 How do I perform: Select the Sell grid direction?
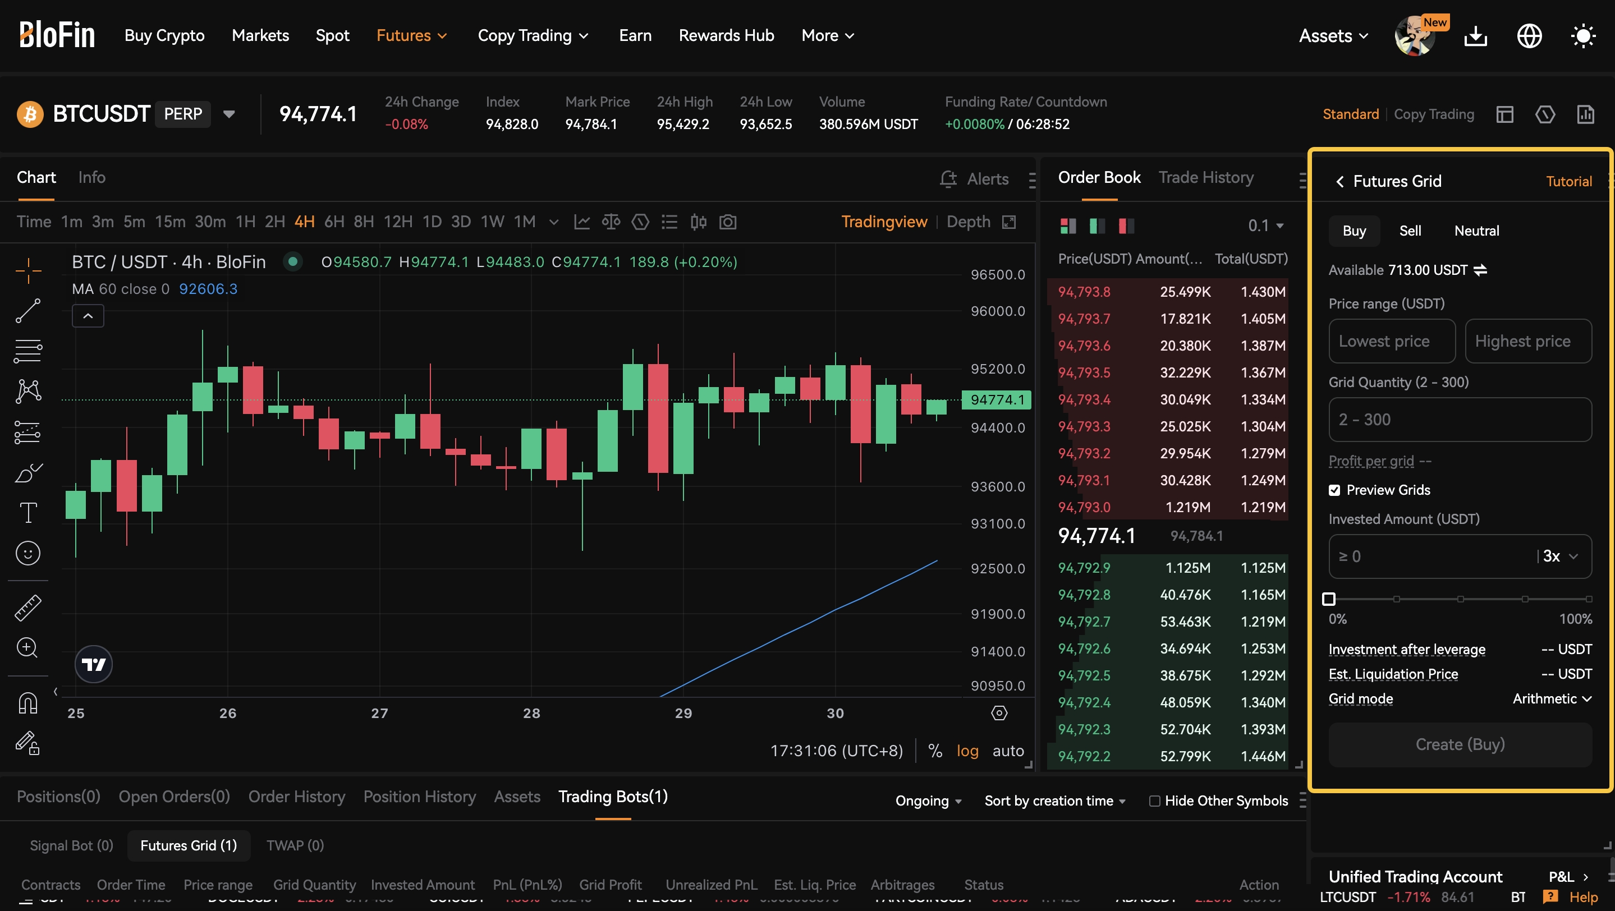pos(1410,231)
